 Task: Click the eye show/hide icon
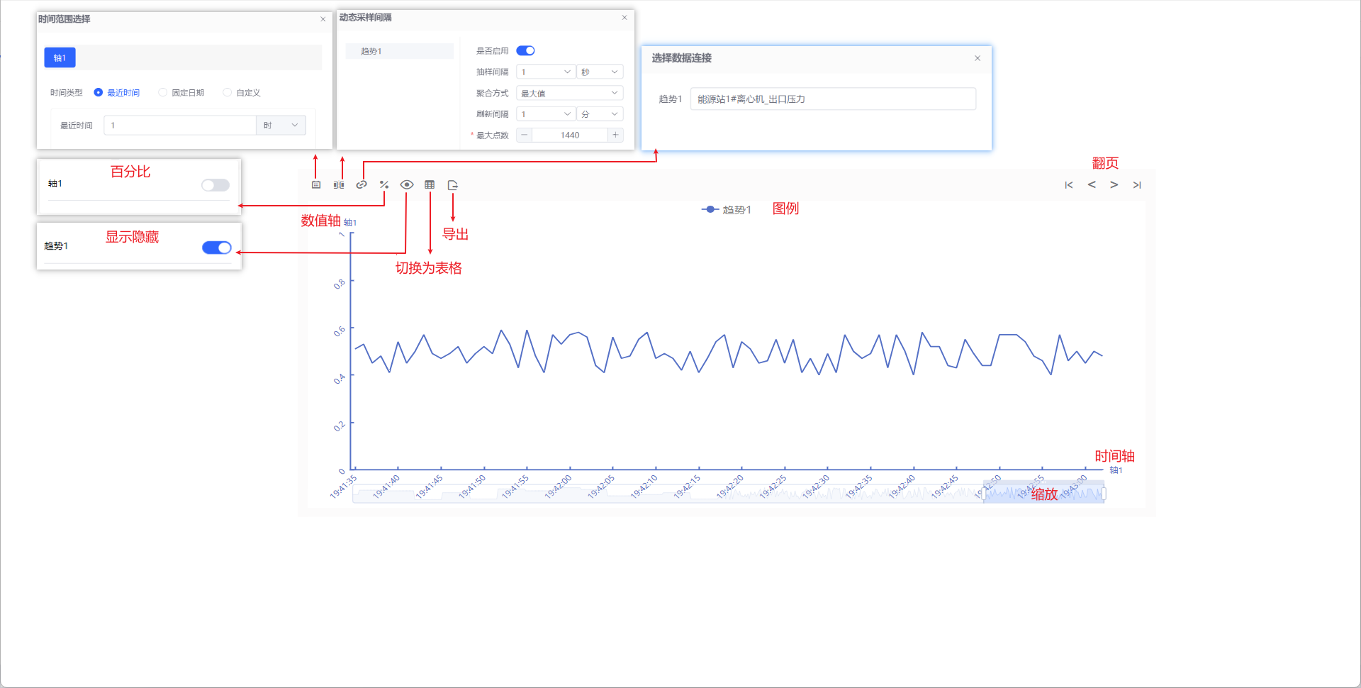[x=407, y=185]
